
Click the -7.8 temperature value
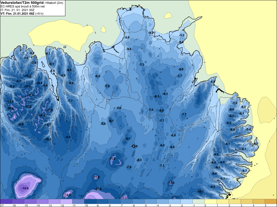coord(103,124)
